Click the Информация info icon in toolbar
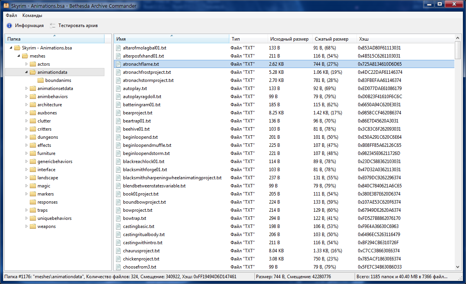The width and height of the screenshot is (466, 284). pos(9,26)
